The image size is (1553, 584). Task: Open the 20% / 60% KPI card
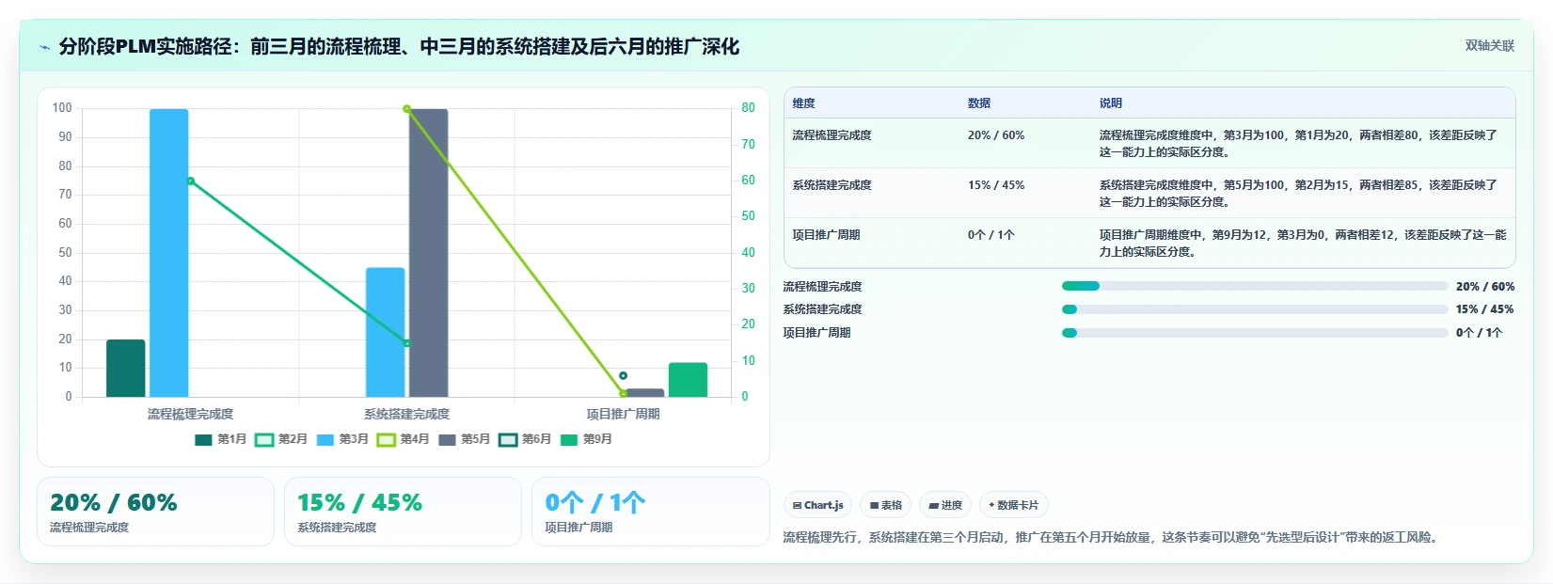(x=155, y=512)
